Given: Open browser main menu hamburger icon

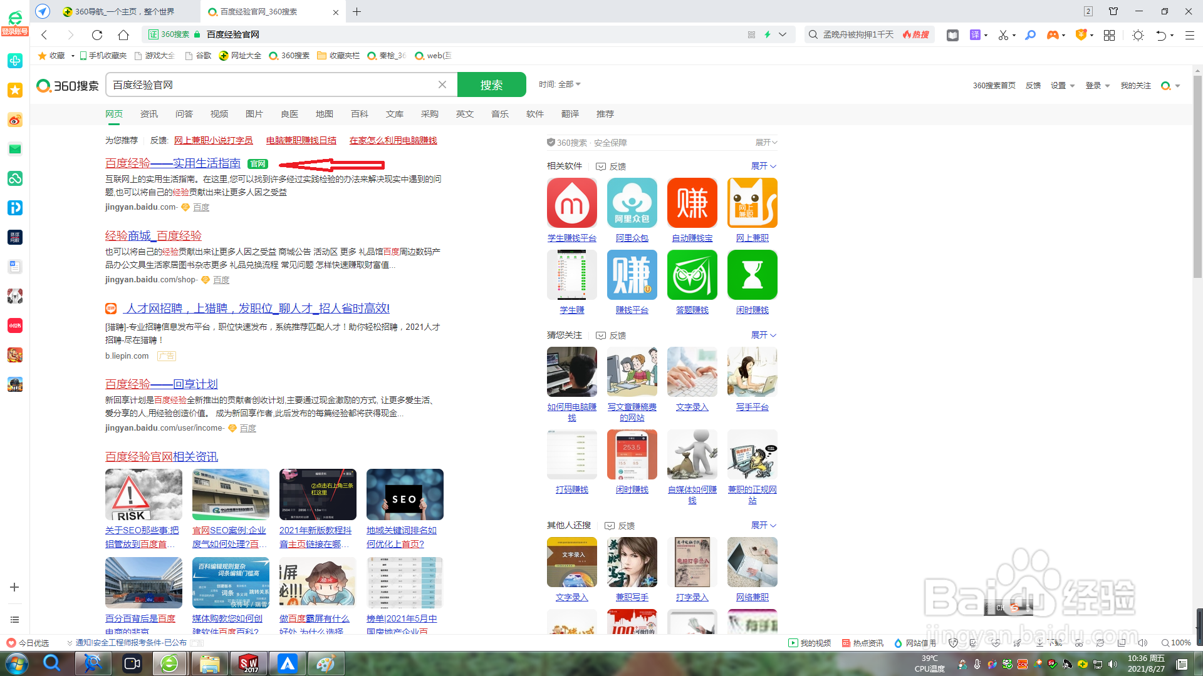Looking at the screenshot, I should tap(1189, 35).
